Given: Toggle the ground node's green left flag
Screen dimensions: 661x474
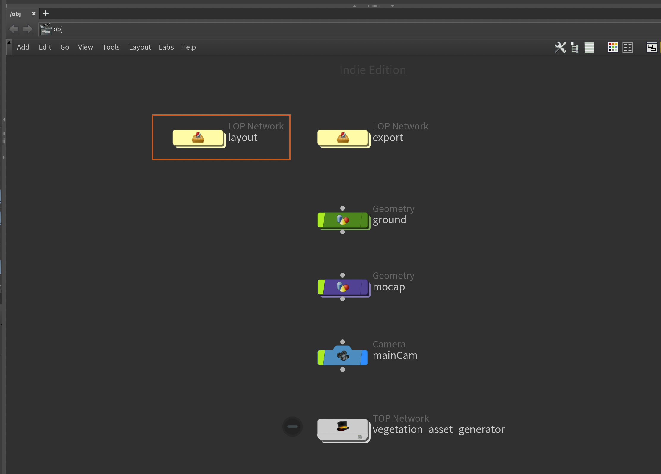Looking at the screenshot, I should pyautogui.click(x=321, y=220).
